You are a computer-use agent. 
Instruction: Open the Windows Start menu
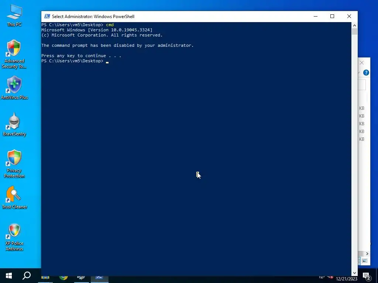[9, 276]
